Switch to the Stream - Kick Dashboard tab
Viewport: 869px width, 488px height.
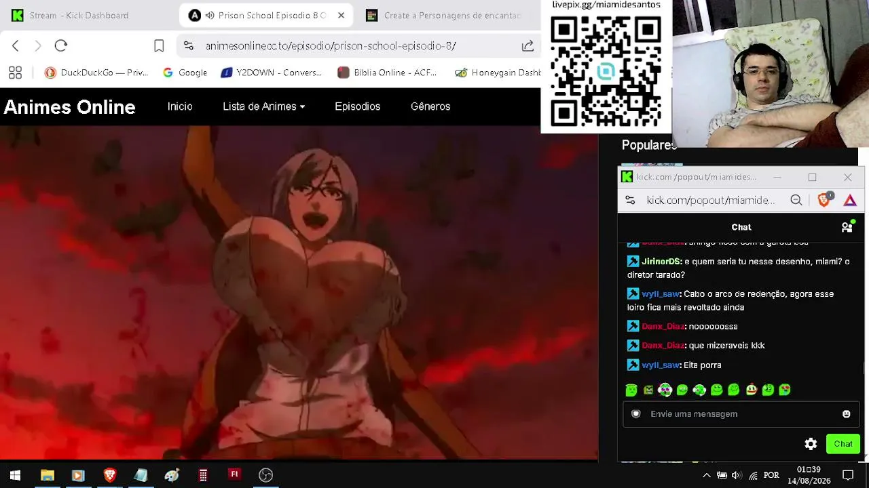79,15
